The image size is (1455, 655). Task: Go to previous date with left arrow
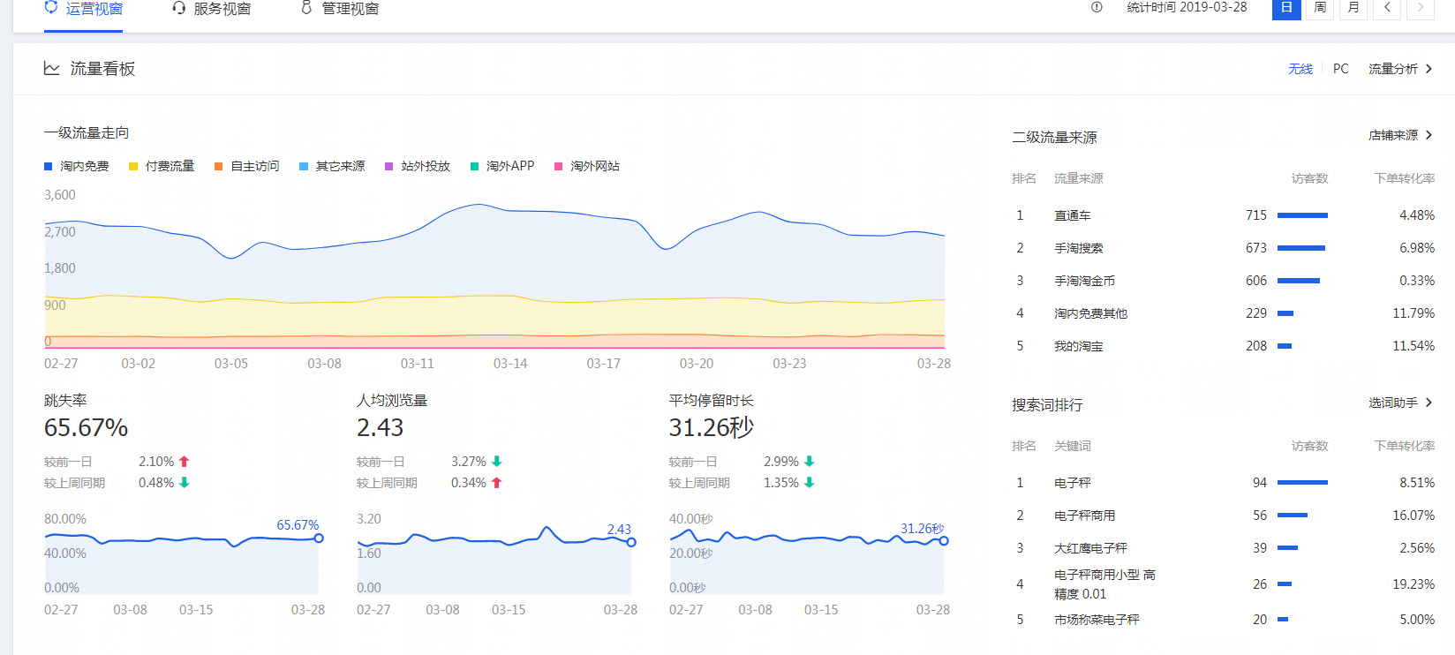click(1387, 8)
